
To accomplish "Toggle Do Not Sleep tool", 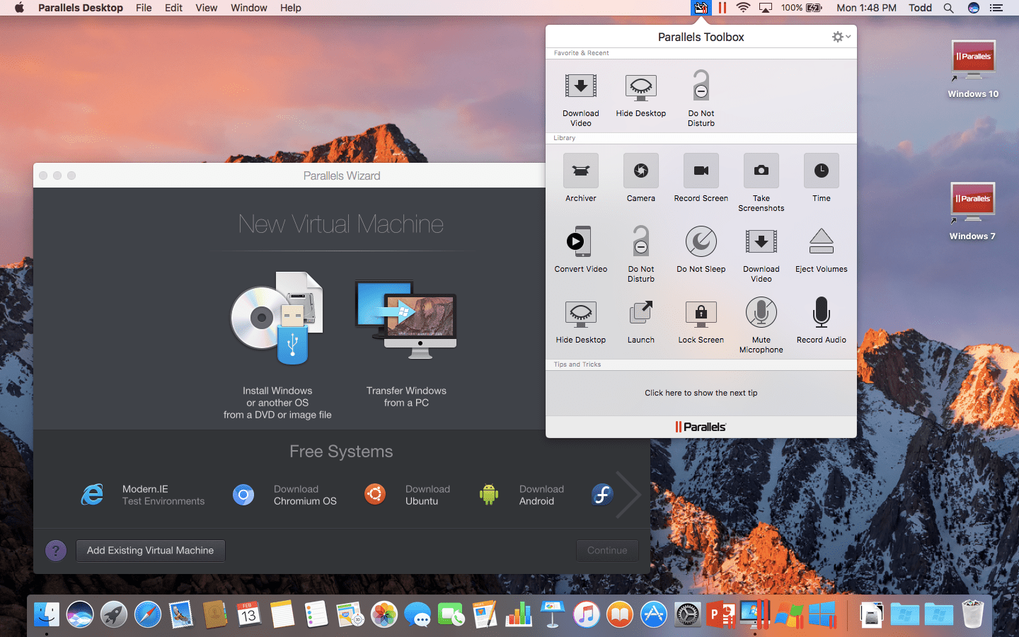I will [x=701, y=248].
